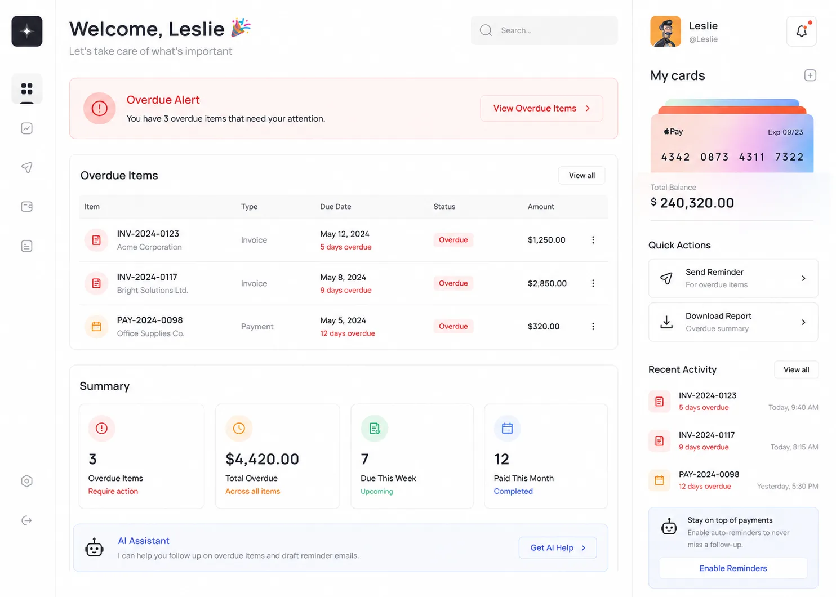Screen dimensions: 836x597
Task: Click the View Overdue Items button
Action: click(541, 108)
